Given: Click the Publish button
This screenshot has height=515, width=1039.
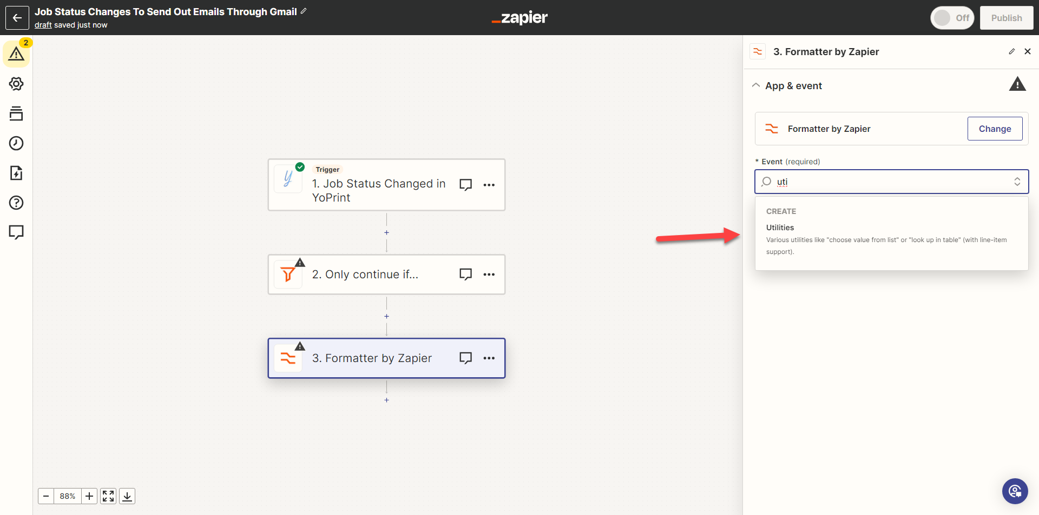Looking at the screenshot, I should point(1007,18).
